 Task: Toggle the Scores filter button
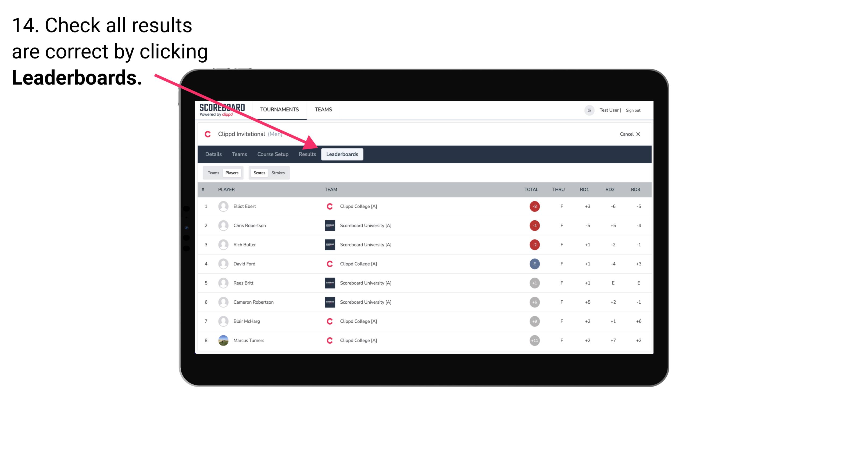click(259, 173)
